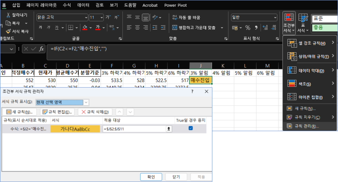Align cell text to top

coord(129,17)
